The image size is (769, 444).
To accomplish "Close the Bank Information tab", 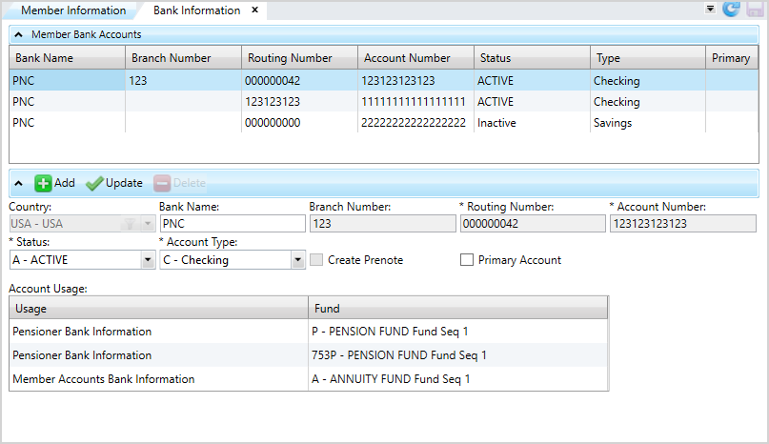I will [x=254, y=10].
